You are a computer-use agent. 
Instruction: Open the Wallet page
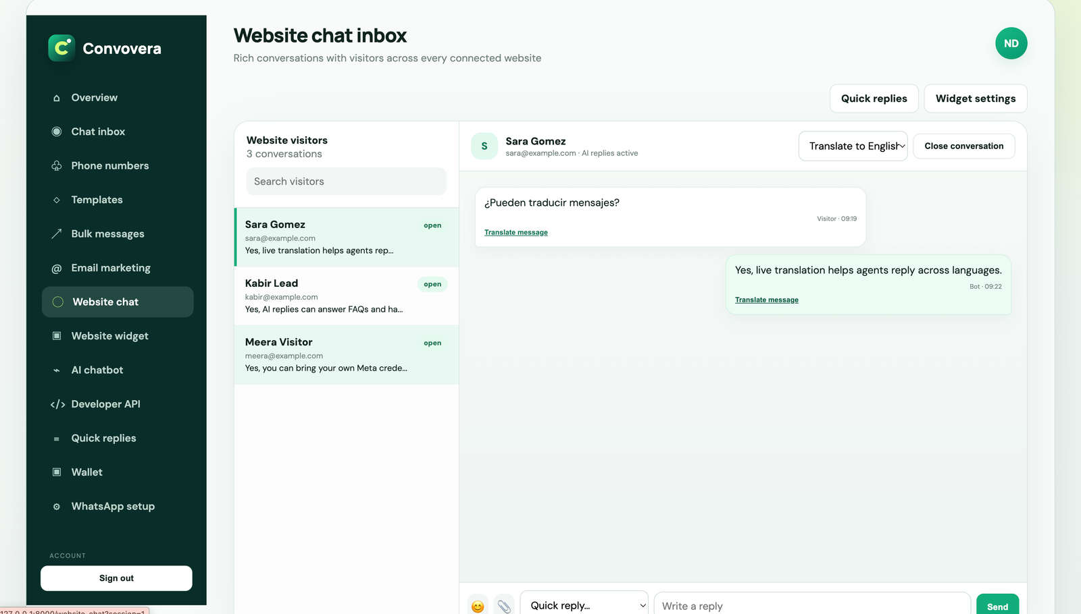click(118, 472)
